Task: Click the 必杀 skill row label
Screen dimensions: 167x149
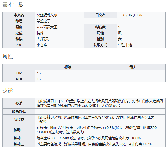Action: (19, 103)
